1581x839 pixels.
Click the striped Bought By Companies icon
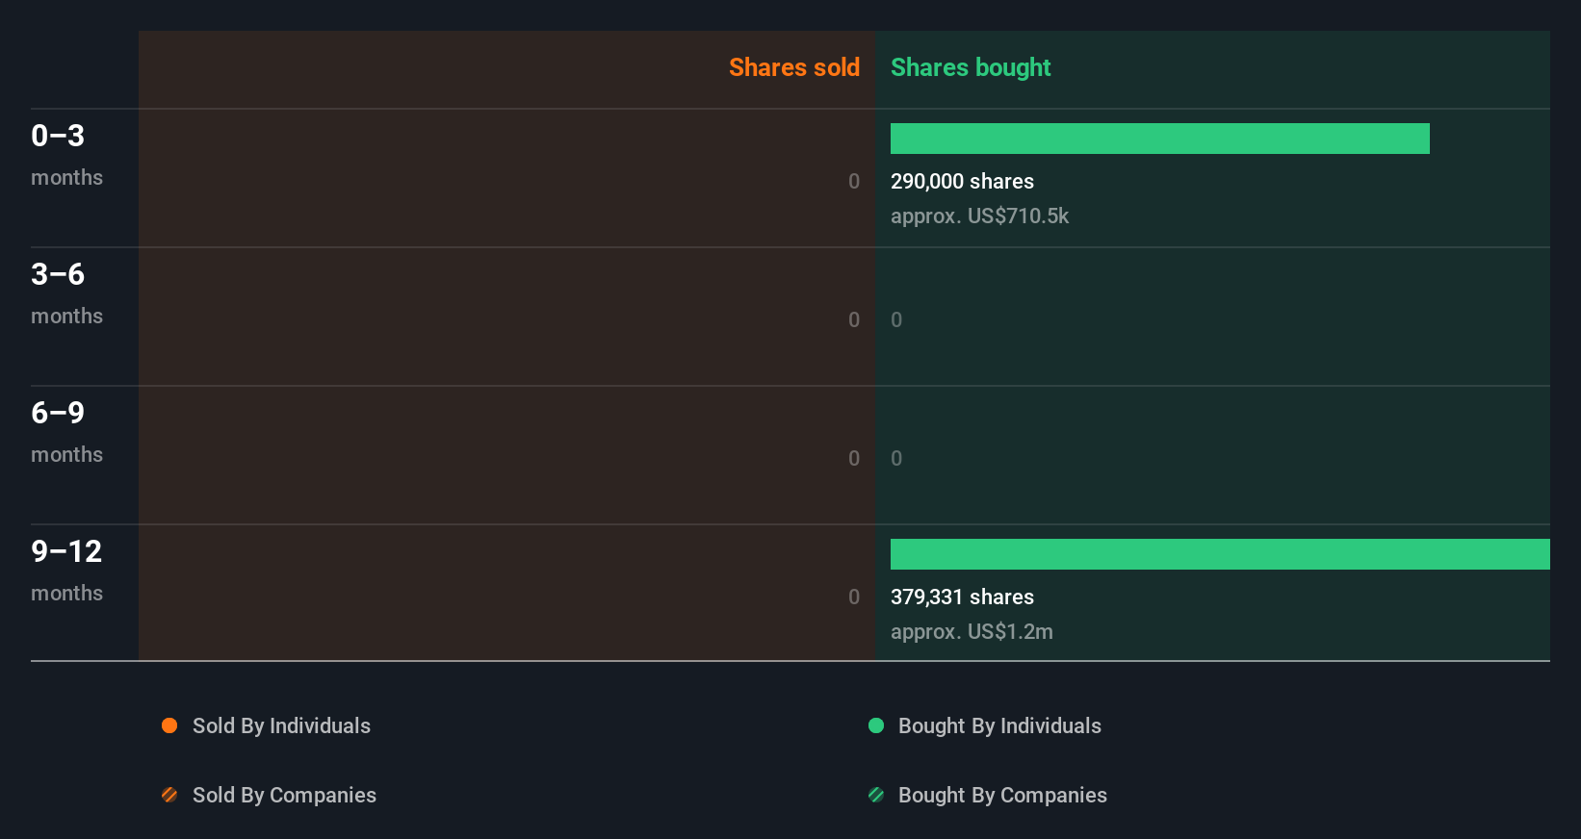tap(876, 795)
